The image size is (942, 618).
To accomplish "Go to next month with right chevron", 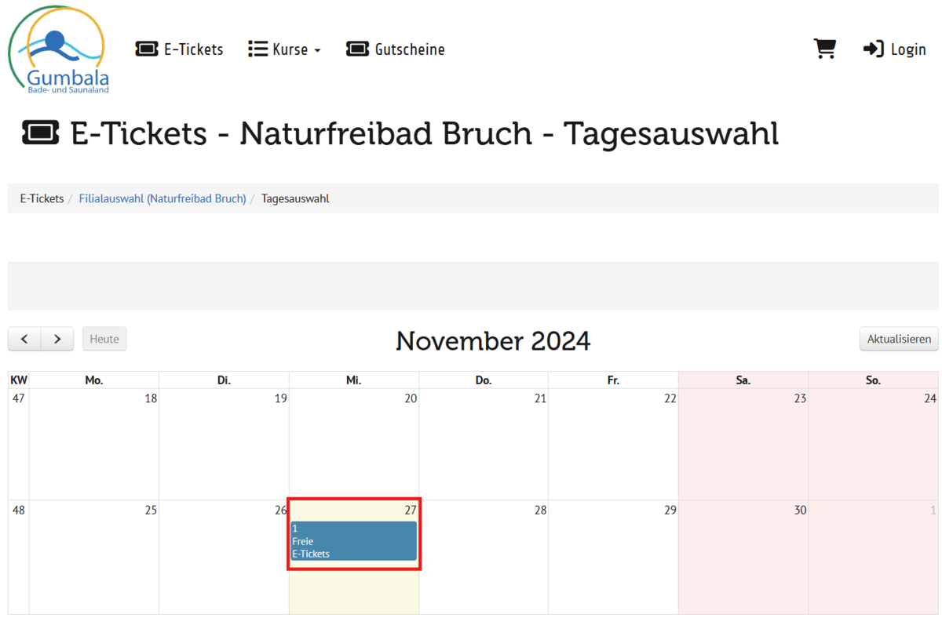I will (57, 339).
